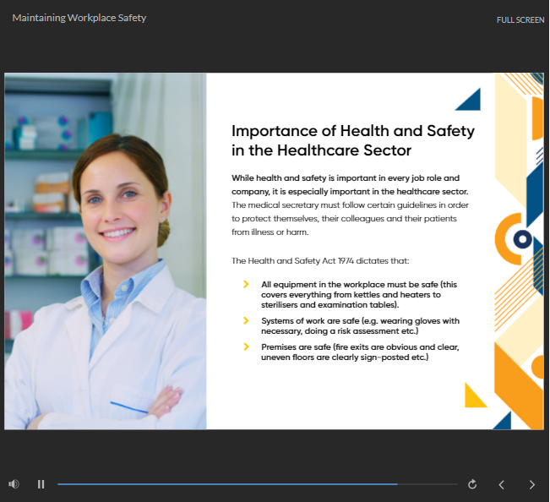Mute the audio with the speaker icon

tap(14, 484)
